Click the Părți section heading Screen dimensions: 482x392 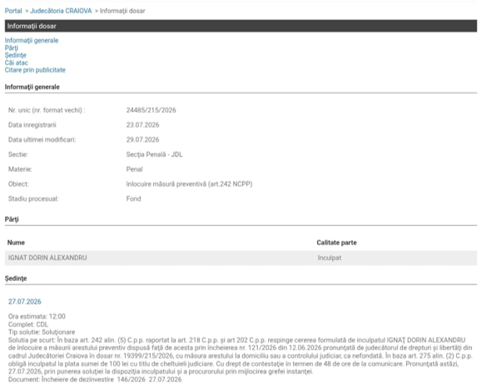(x=12, y=219)
